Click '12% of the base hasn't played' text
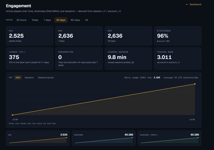 click(29, 62)
